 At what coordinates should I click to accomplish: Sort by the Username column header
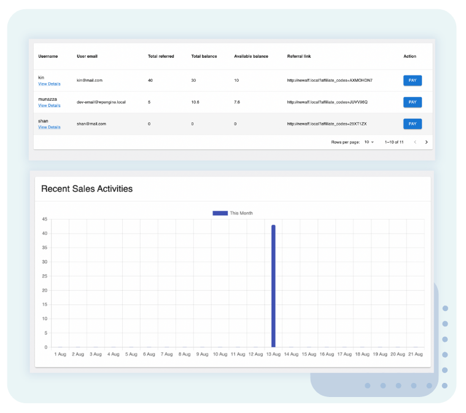[x=48, y=57]
